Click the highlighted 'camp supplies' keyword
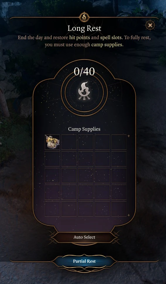Image resolution: width=166 pixels, height=284 pixels. pos(107,45)
